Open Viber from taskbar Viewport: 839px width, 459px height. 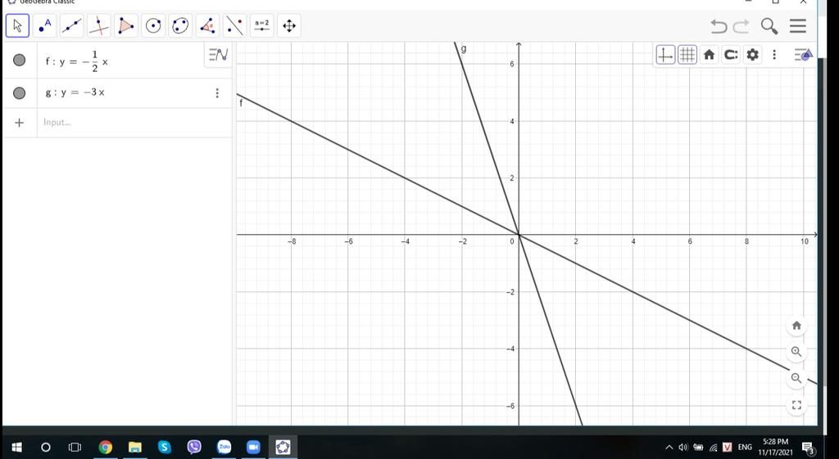[x=194, y=448]
